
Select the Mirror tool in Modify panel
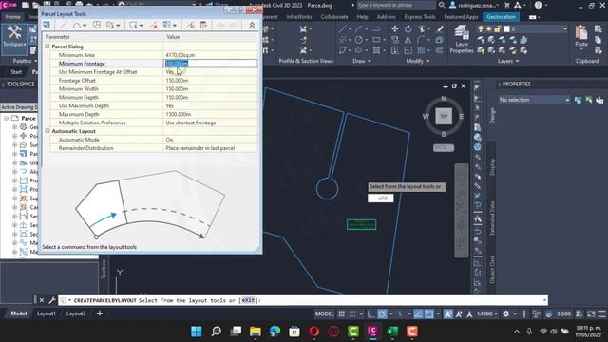tap(408, 40)
